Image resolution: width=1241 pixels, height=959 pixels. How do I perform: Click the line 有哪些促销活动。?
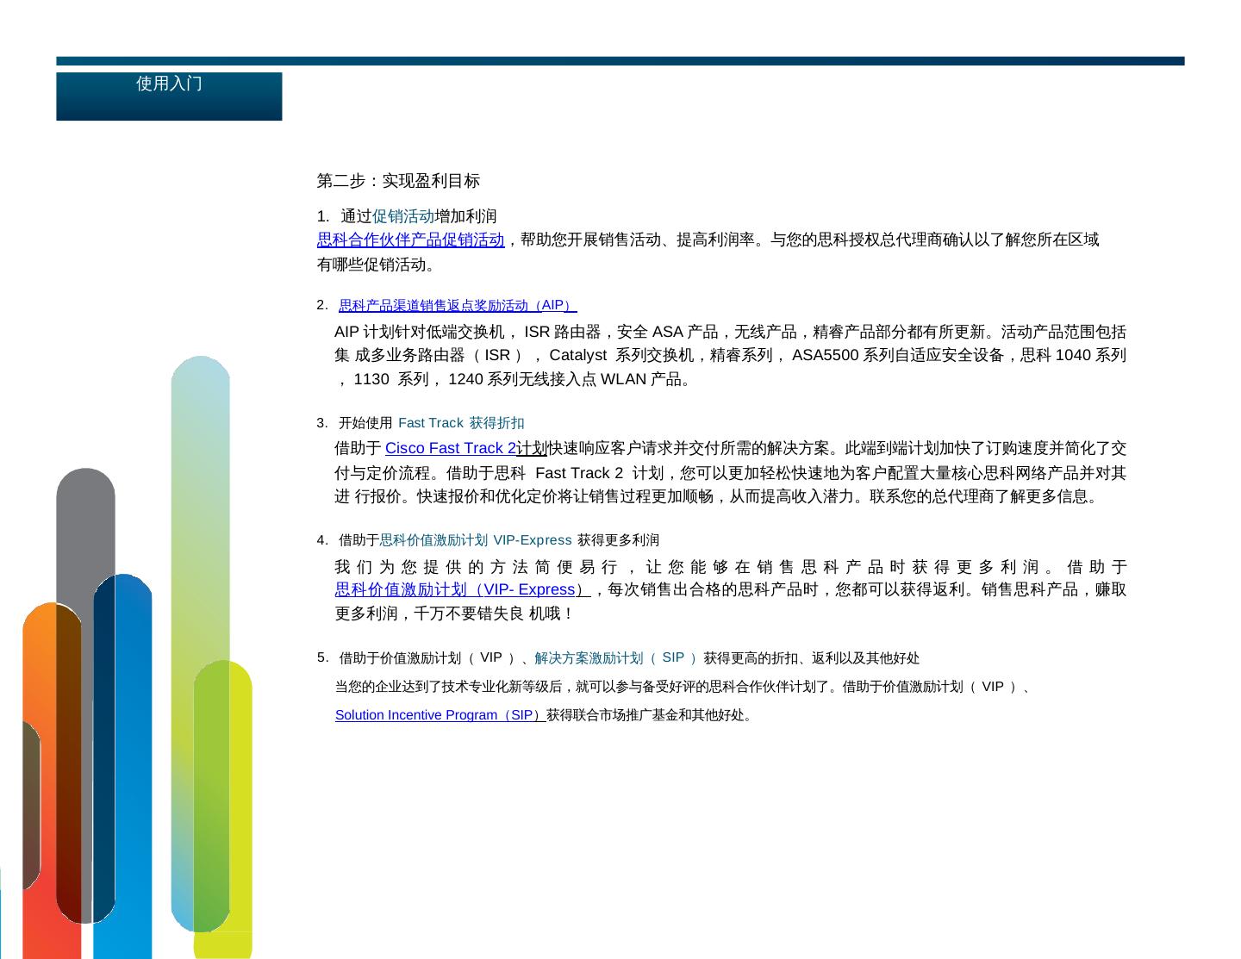(x=379, y=265)
